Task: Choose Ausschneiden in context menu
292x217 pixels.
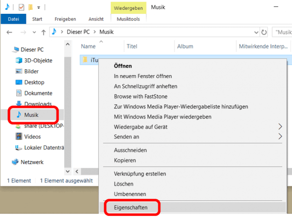Action: pyautogui.click(x=130, y=150)
